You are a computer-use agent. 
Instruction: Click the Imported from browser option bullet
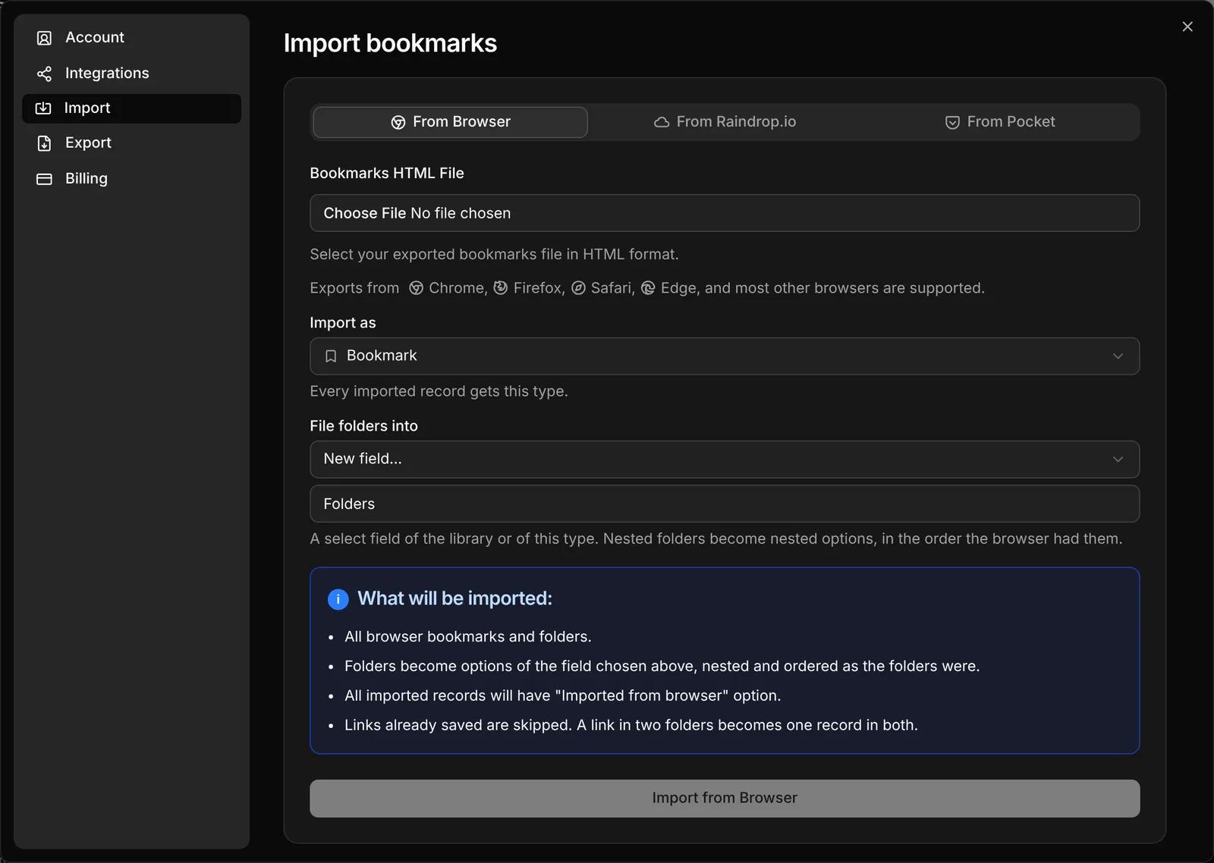tap(562, 696)
